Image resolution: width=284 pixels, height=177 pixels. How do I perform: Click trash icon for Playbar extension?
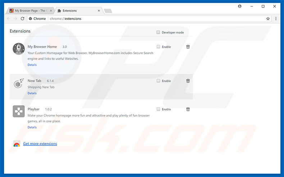point(188,109)
